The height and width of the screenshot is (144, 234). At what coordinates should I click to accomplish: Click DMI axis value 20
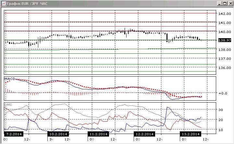click(x=221, y=120)
